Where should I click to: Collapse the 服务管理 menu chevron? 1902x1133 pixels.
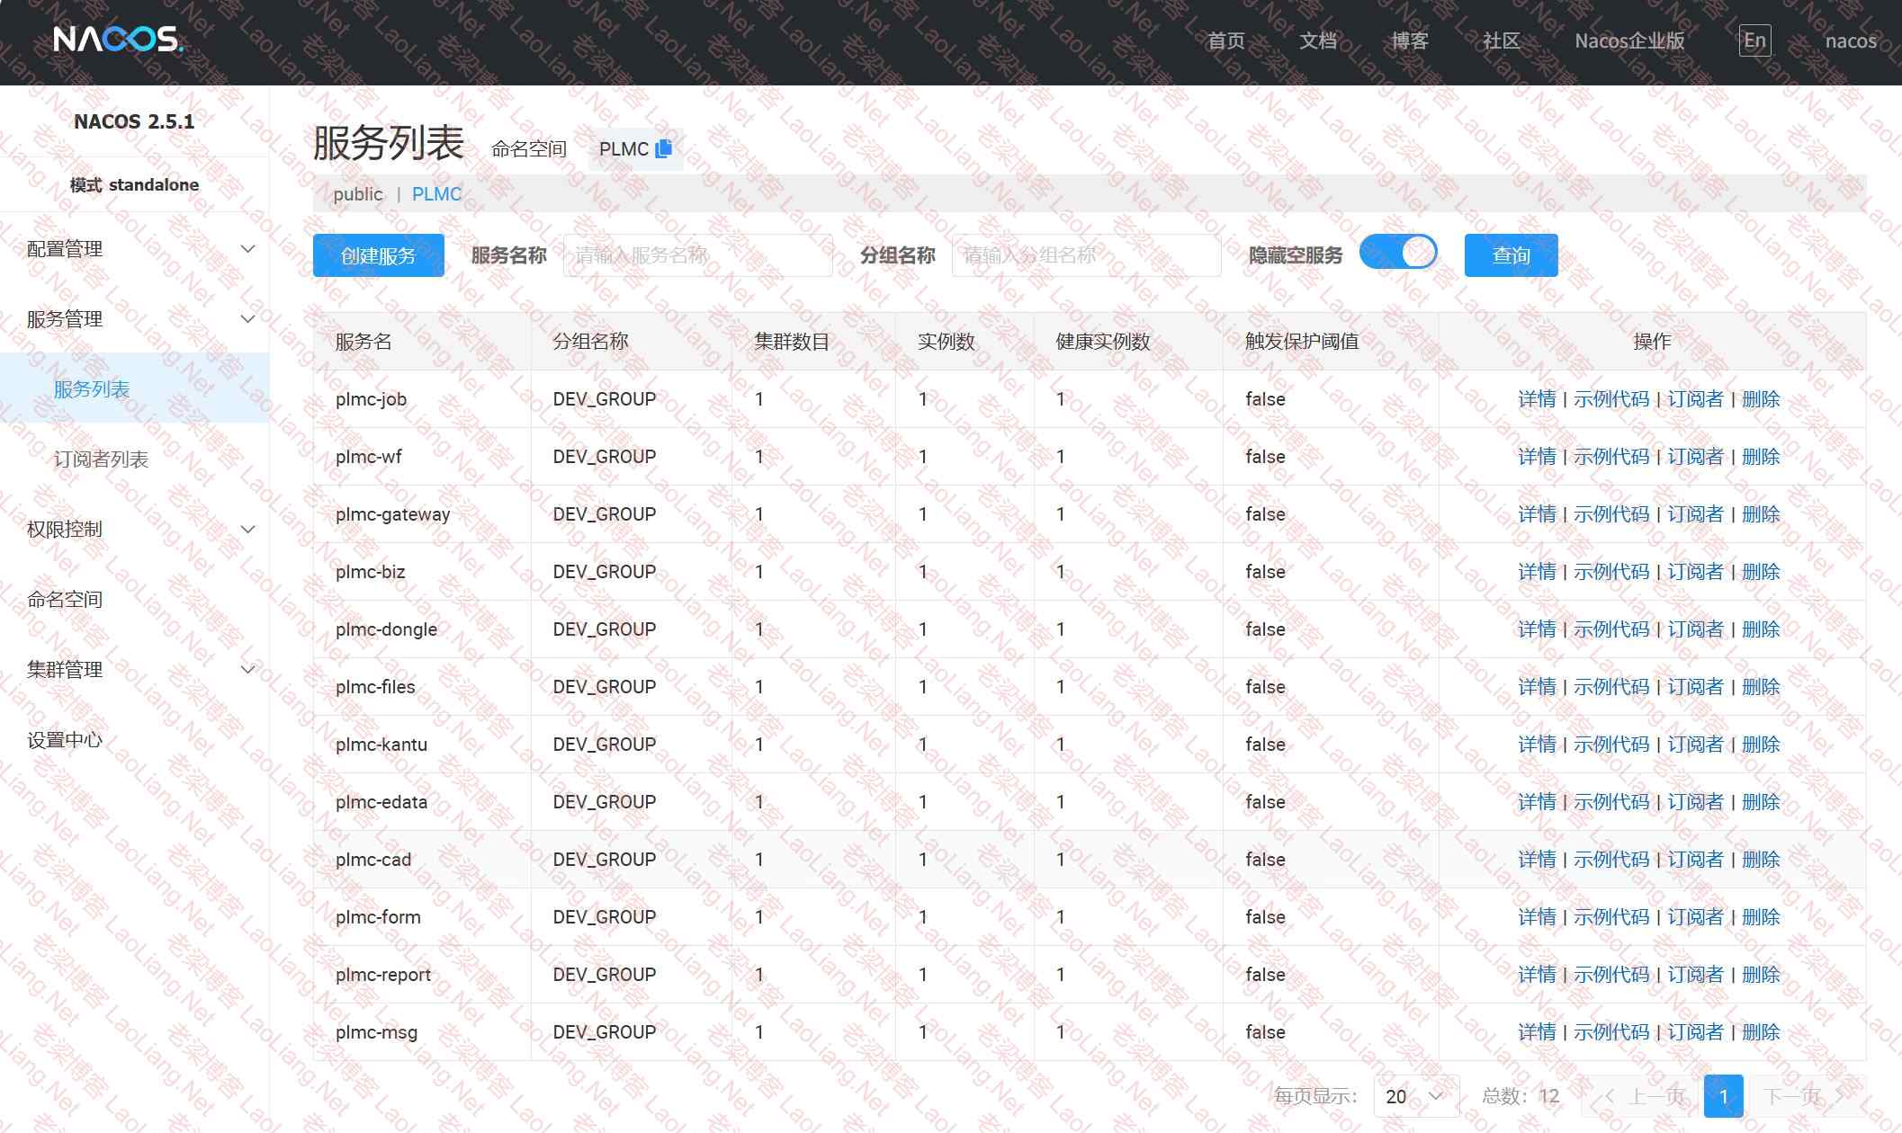point(248,319)
